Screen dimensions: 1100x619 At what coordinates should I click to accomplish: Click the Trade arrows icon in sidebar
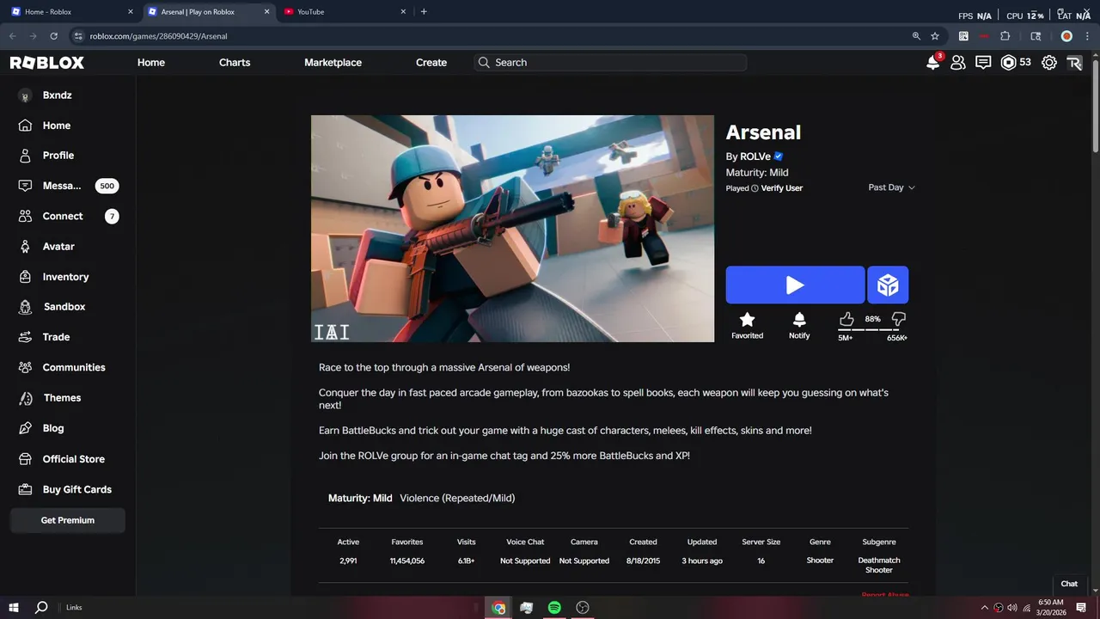[26, 337]
